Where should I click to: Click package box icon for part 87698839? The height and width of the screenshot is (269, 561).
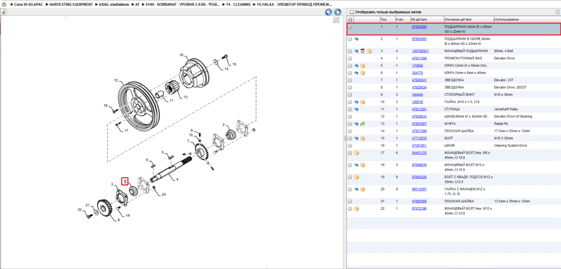[362, 165]
